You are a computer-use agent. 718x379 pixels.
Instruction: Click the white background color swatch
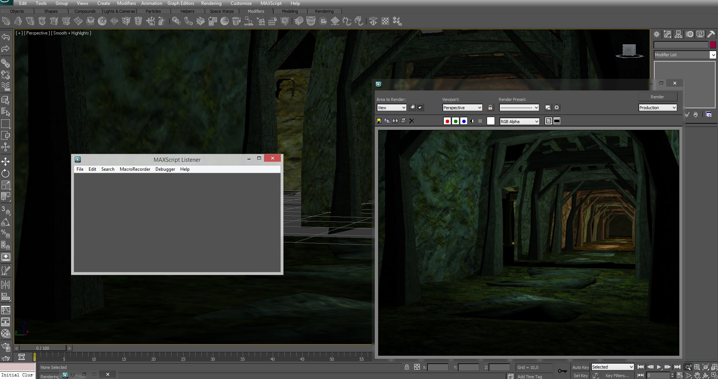pyautogui.click(x=491, y=121)
